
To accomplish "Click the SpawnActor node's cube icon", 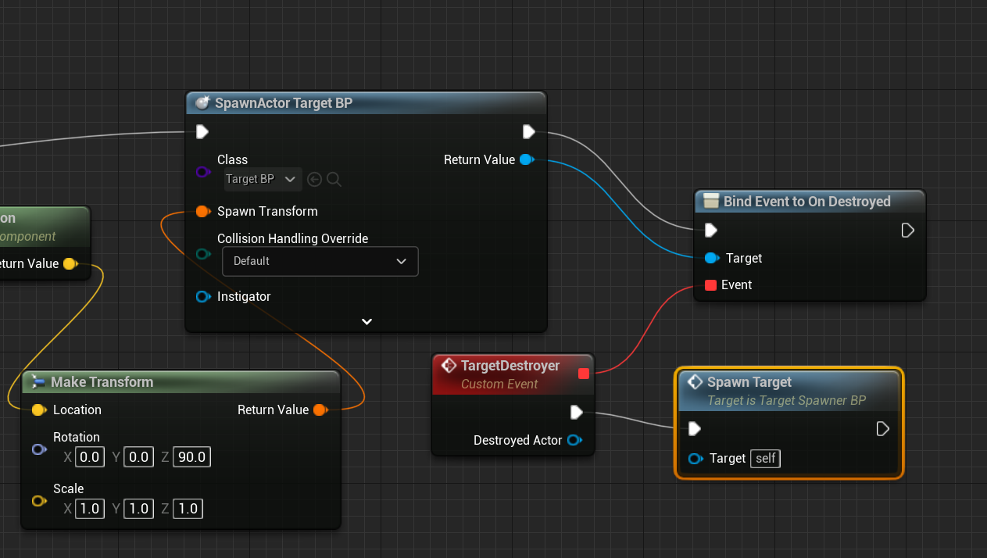I will [x=202, y=103].
